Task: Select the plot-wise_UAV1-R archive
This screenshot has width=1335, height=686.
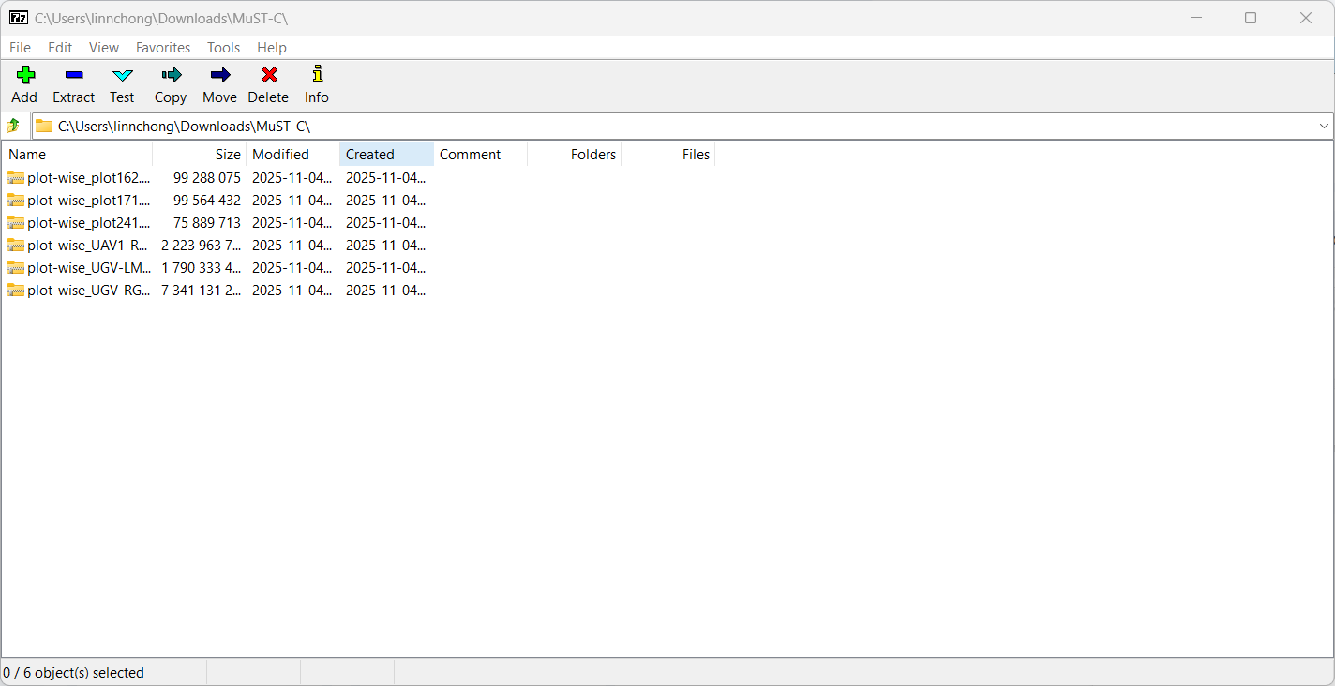Action: pyautogui.click(x=88, y=246)
